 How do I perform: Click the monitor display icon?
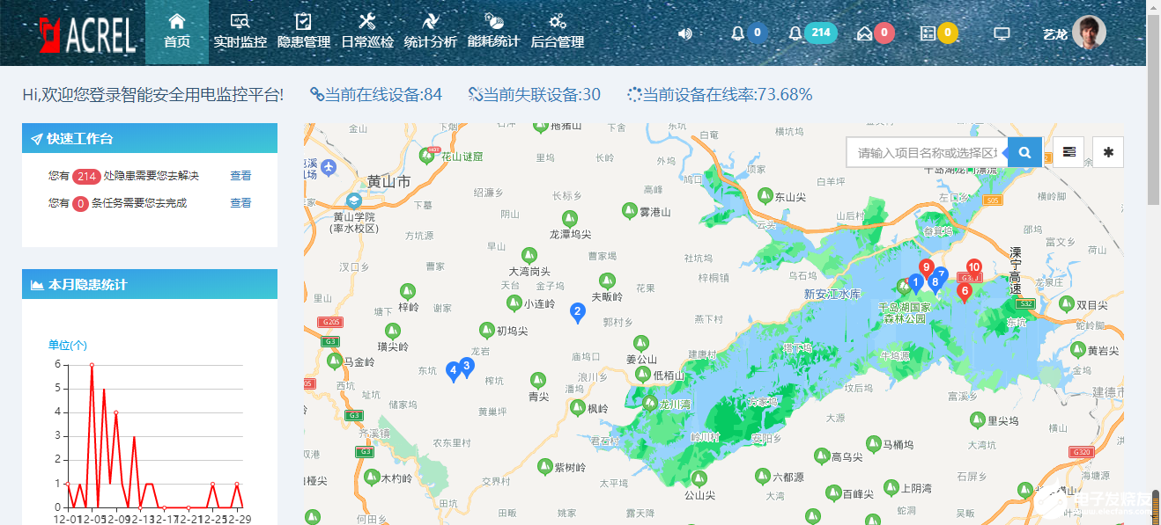pos(1002,33)
